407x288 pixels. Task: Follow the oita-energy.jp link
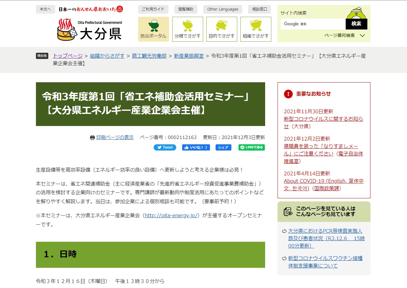[x=171, y=215]
